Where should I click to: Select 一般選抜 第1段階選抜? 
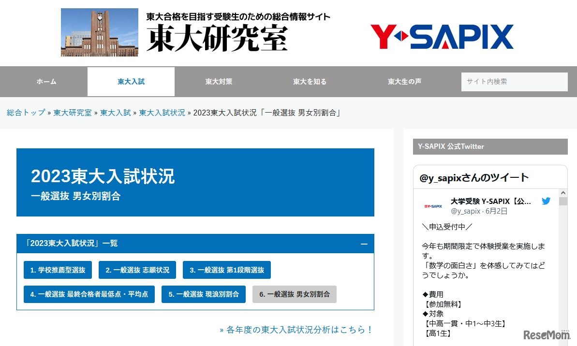click(x=226, y=270)
